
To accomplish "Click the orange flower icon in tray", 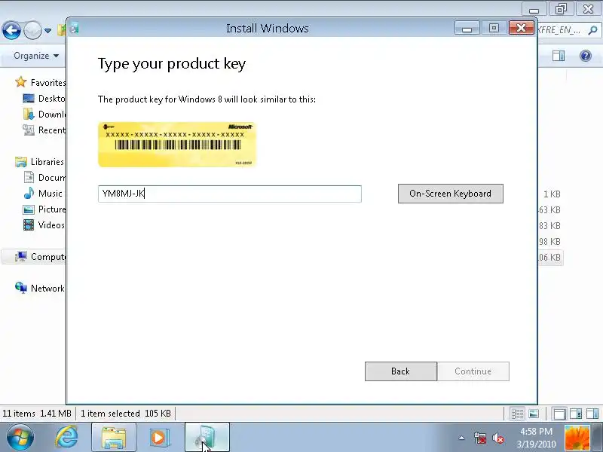I will point(577,438).
